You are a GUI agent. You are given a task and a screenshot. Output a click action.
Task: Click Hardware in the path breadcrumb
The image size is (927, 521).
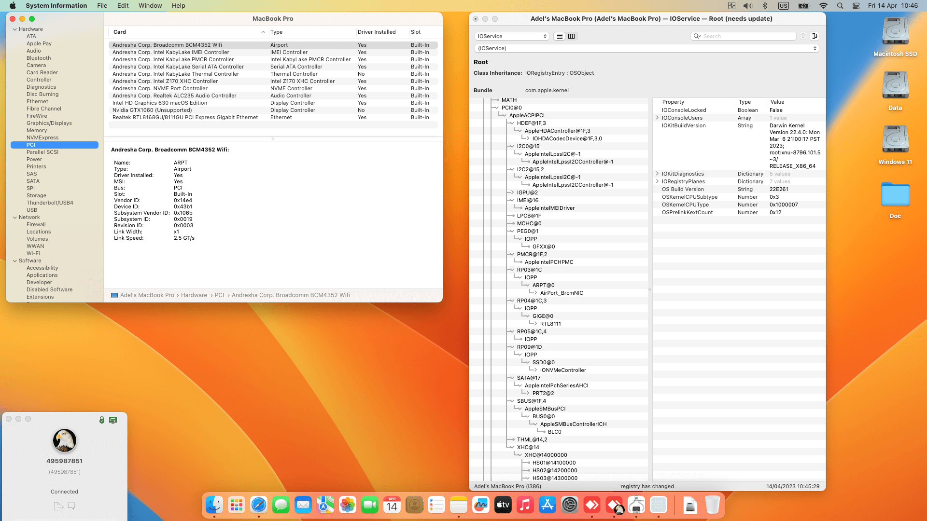tap(194, 295)
